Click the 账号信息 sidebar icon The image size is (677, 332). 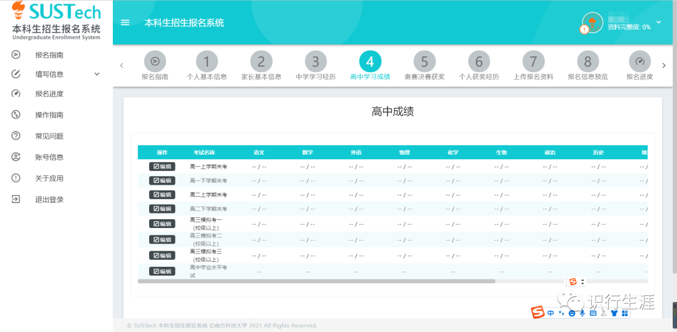pos(16,157)
